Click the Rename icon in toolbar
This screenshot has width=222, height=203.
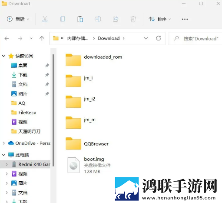(x=98, y=19)
